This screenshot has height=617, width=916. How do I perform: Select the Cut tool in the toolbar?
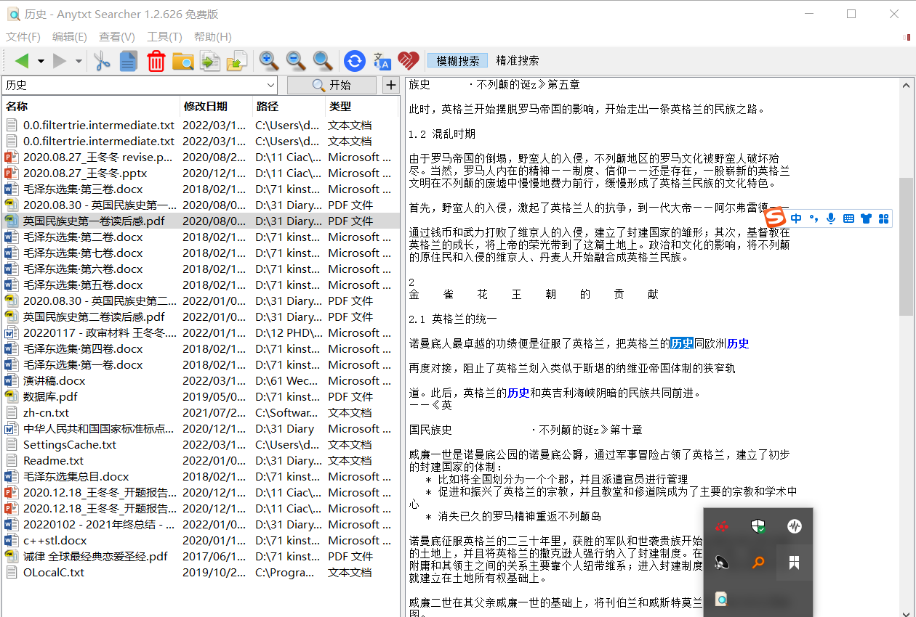click(102, 61)
